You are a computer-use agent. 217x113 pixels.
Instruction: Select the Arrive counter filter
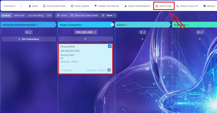tap(62, 15)
